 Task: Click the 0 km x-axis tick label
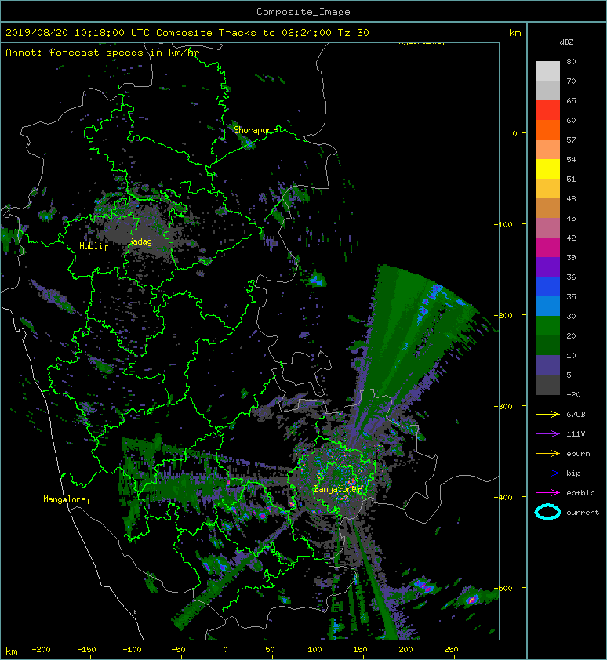(x=225, y=650)
